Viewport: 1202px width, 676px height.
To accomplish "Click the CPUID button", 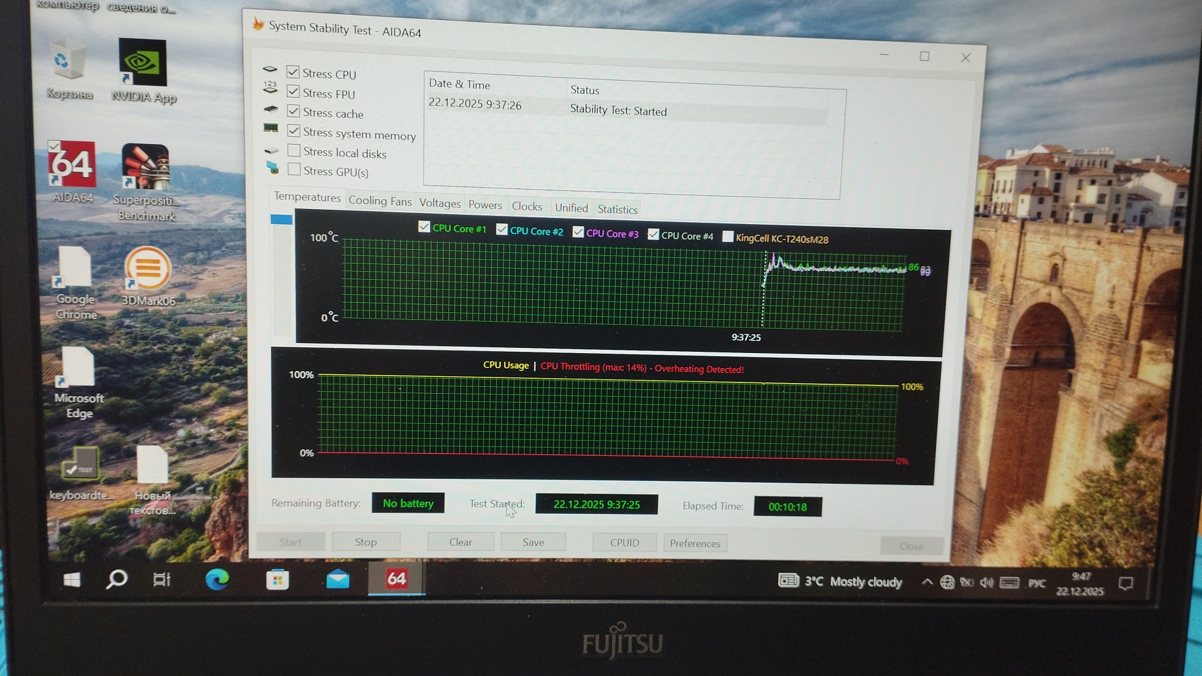I will [624, 543].
